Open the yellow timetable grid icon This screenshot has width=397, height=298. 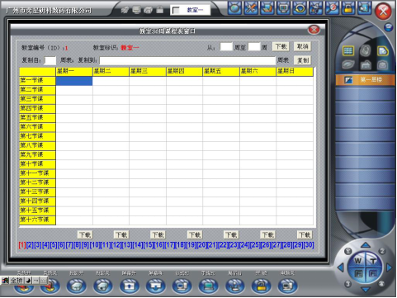tap(348, 50)
